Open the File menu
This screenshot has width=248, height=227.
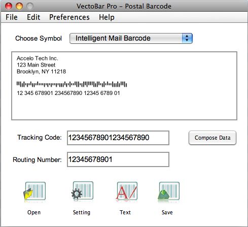point(12,17)
